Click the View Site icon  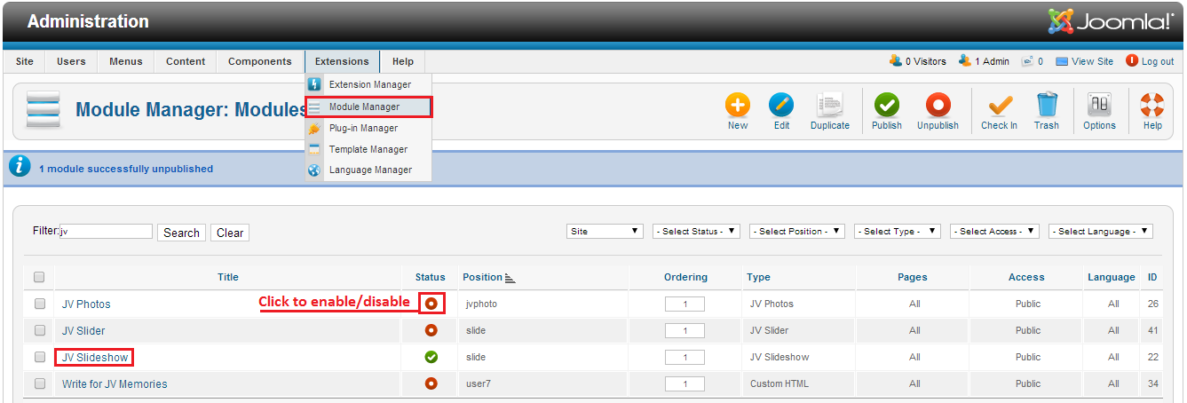click(x=1061, y=61)
